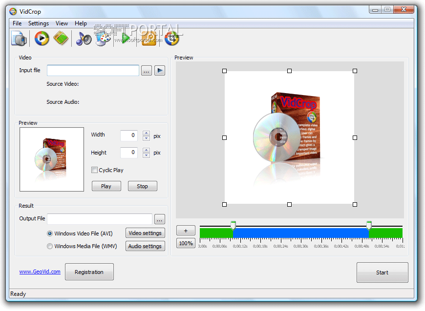
Task: Open the Settings menu
Action: 39,23
